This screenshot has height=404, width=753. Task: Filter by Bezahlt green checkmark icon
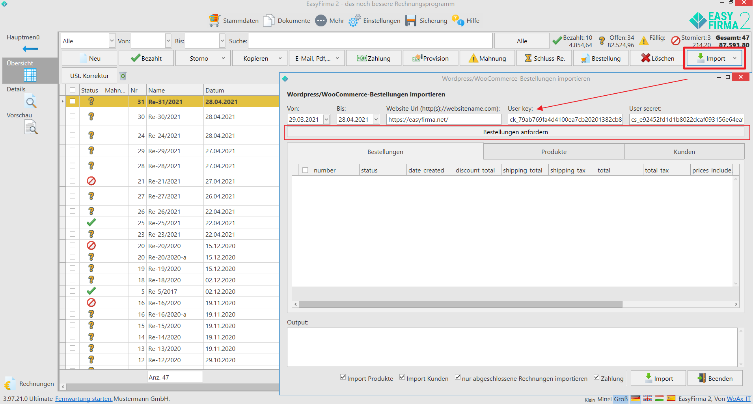[x=557, y=41]
